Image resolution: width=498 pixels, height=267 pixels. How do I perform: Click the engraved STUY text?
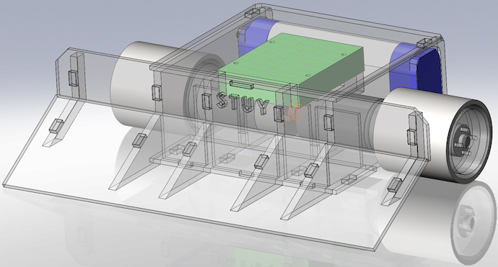(x=242, y=103)
